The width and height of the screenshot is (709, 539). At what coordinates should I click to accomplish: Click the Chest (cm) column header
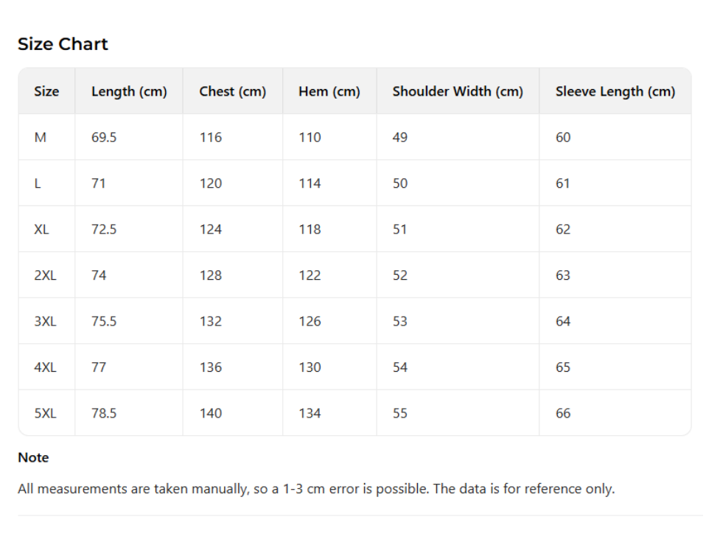233,92
